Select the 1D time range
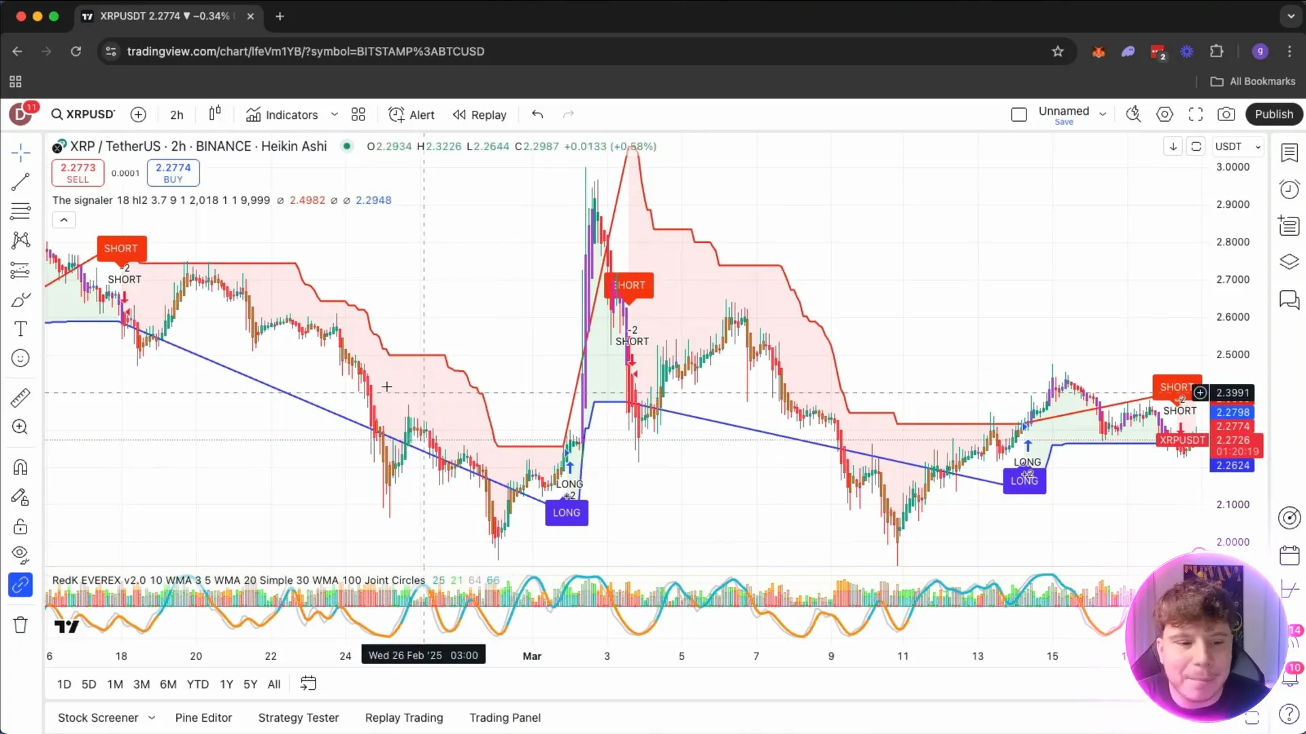 (64, 684)
